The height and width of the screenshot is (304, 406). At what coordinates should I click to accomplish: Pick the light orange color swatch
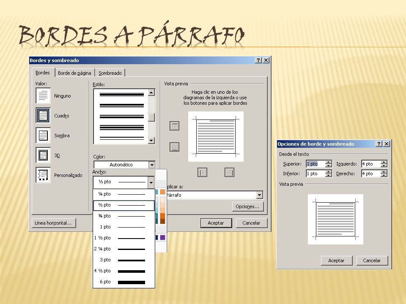(162, 192)
